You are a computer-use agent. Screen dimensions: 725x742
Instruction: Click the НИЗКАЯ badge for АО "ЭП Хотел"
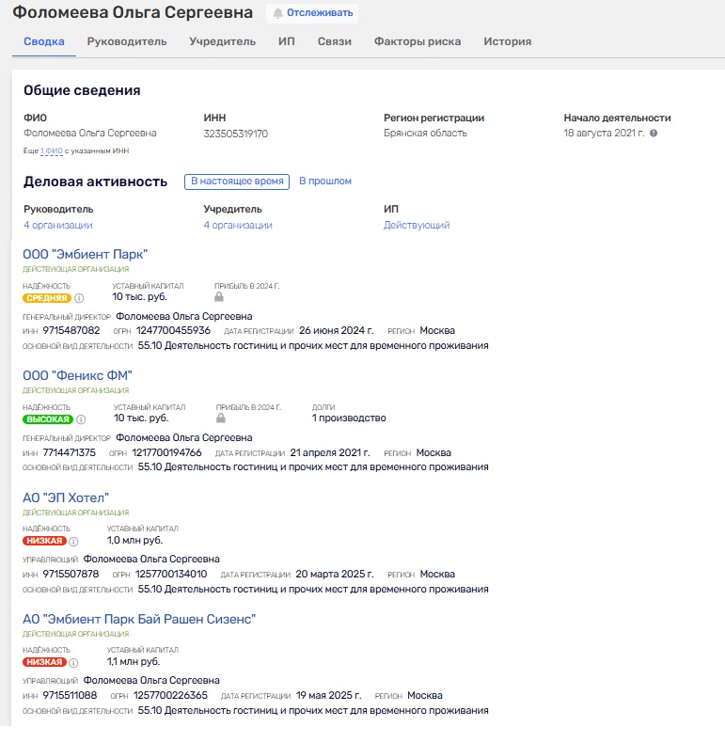(45, 541)
